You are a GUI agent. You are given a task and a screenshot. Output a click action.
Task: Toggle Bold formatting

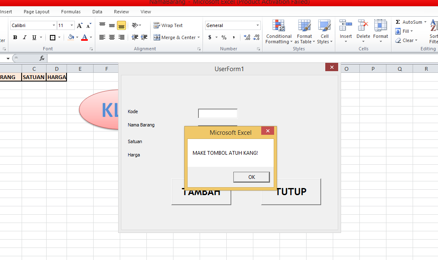pos(15,37)
